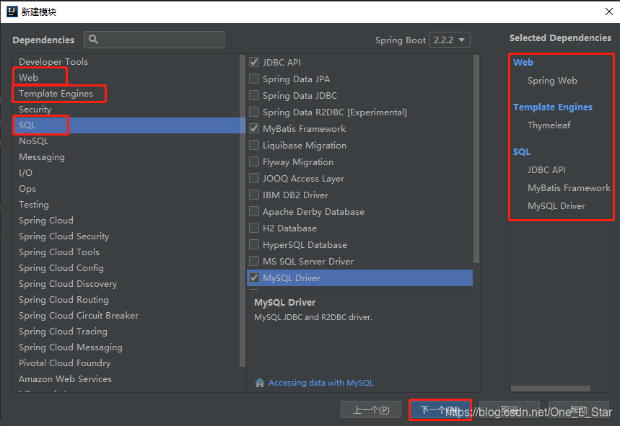Uncheck MyBatis Framework

[x=254, y=128]
